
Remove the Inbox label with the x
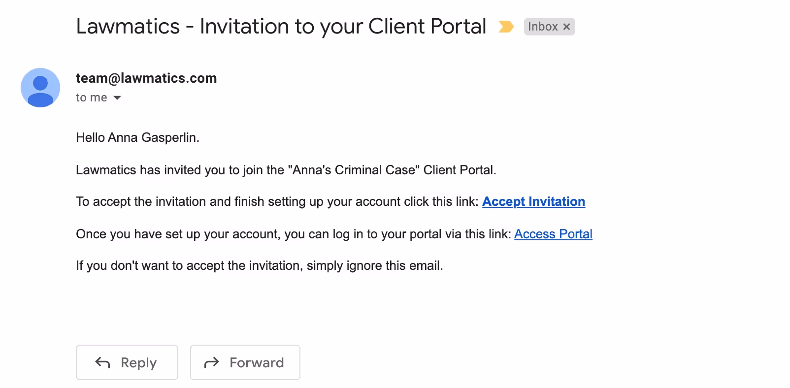click(x=566, y=27)
